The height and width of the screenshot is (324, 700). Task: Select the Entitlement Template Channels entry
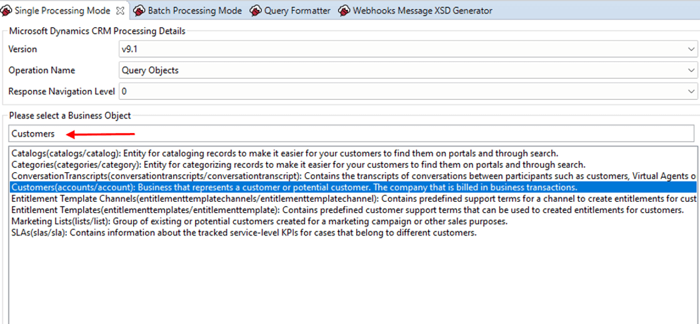coord(352,199)
